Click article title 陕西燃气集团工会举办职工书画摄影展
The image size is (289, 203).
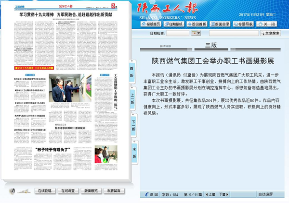click(213, 61)
